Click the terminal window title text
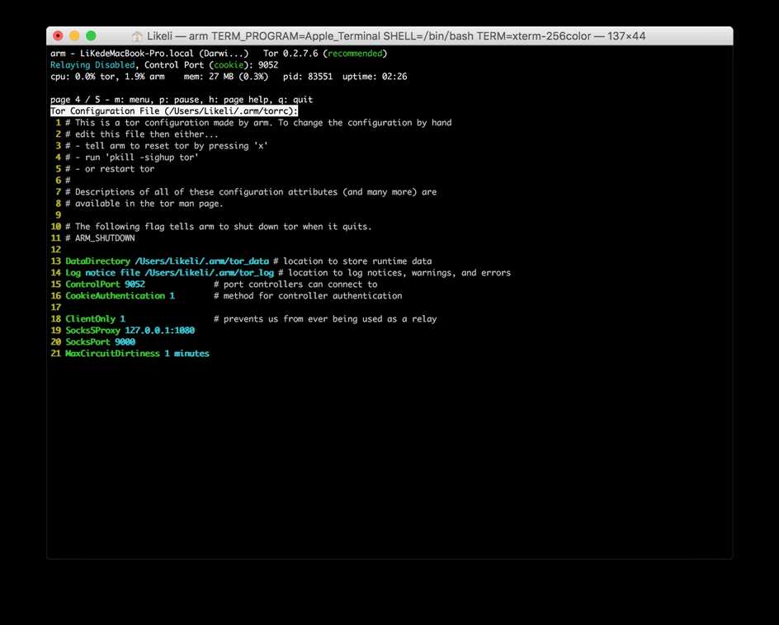Viewport: 779px width, 625px height. (x=396, y=36)
